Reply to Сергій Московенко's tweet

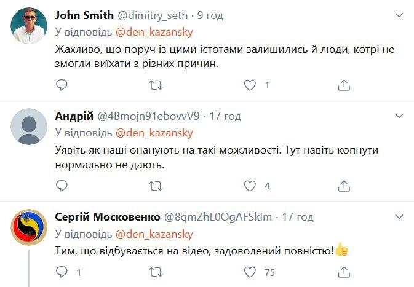(61, 271)
